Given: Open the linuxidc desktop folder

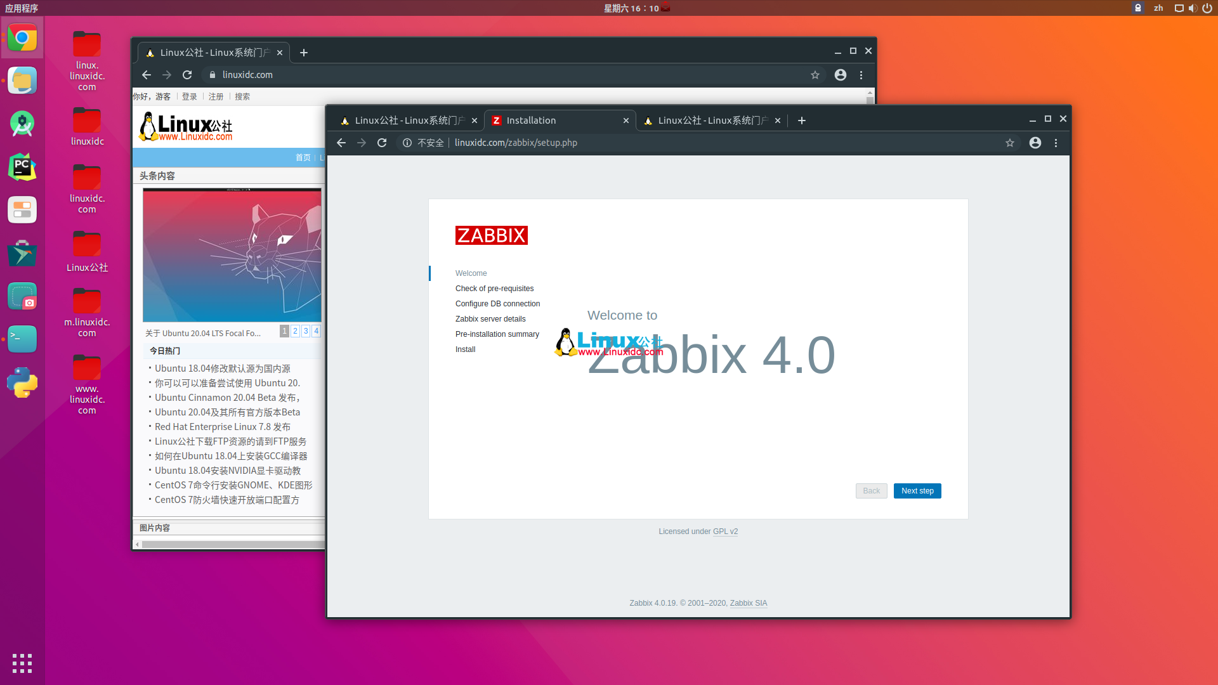Looking at the screenshot, I should [x=87, y=126].
